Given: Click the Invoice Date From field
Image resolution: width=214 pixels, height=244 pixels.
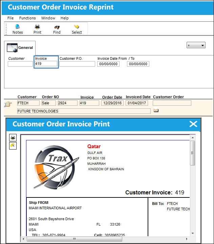Looking at the screenshot, I should [108, 64].
